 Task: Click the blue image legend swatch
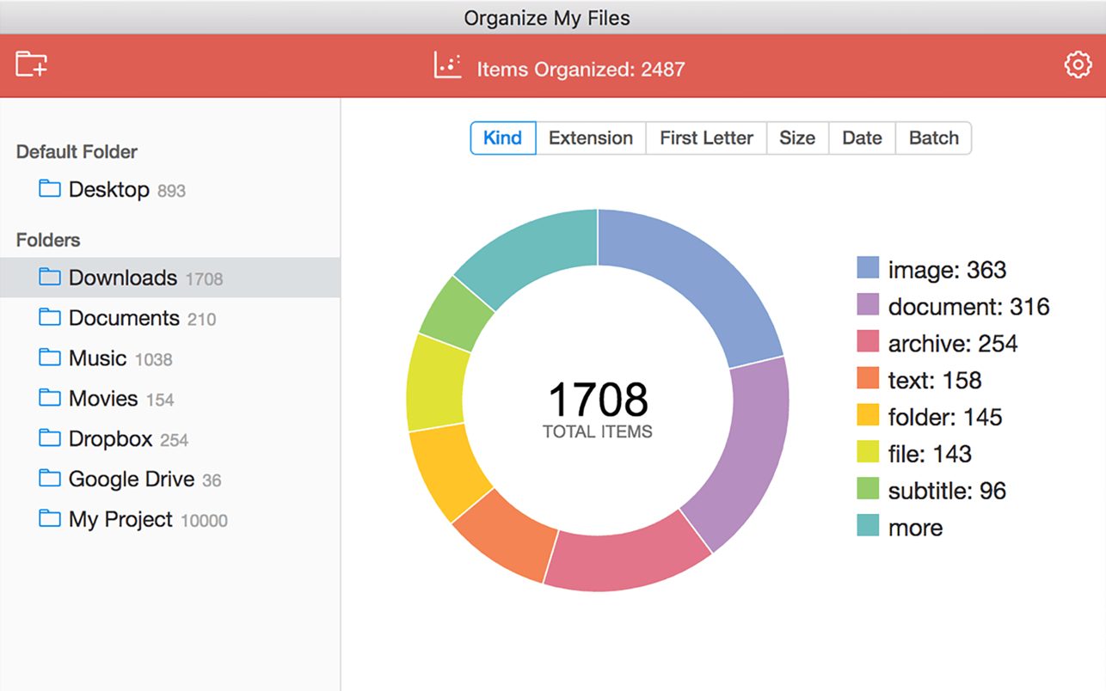pos(868,269)
